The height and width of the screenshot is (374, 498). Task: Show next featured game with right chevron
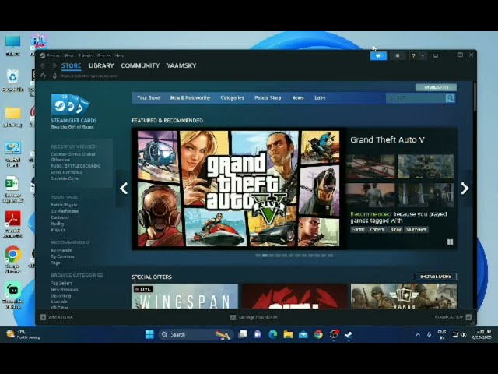click(465, 189)
